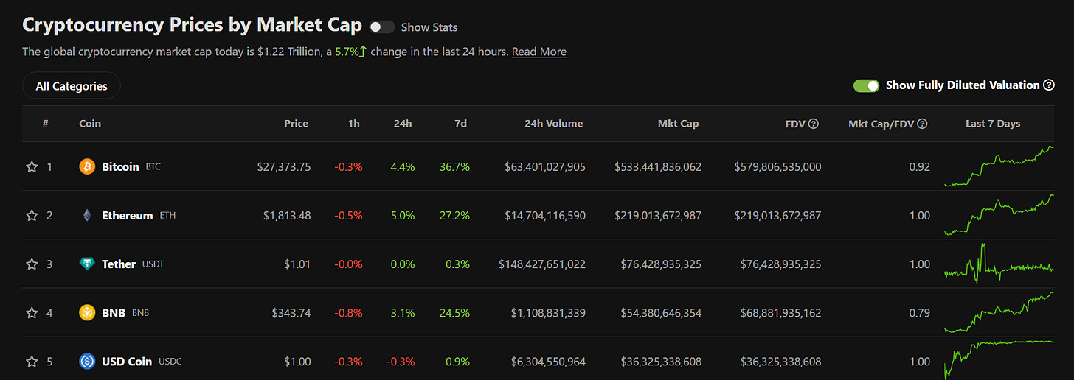Image resolution: width=1074 pixels, height=380 pixels.
Task: Sort table by # rank column
Action: 46,124
